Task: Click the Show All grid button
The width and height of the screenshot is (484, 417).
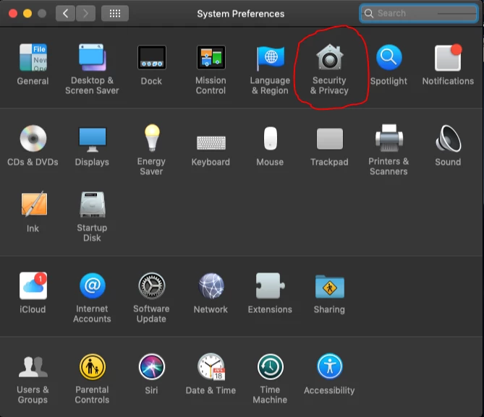Action: pos(115,13)
